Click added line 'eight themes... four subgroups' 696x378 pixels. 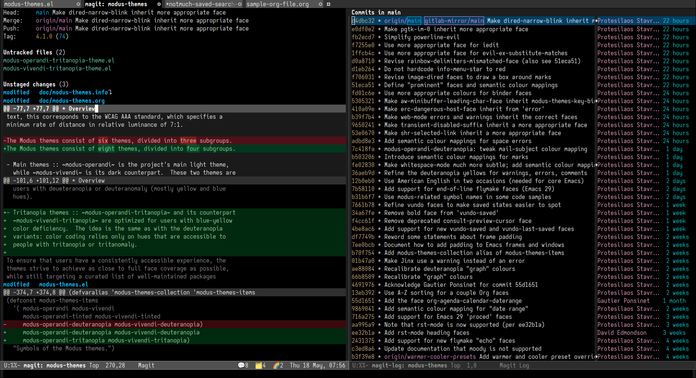tap(175, 149)
